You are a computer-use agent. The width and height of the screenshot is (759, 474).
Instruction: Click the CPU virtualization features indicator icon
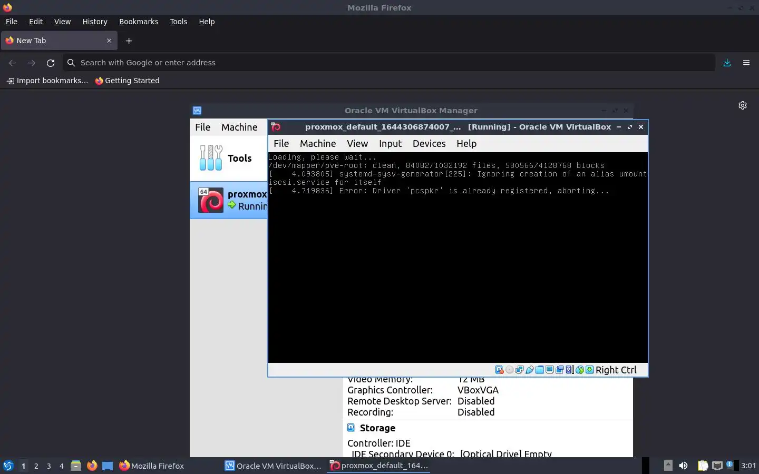coord(570,370)
